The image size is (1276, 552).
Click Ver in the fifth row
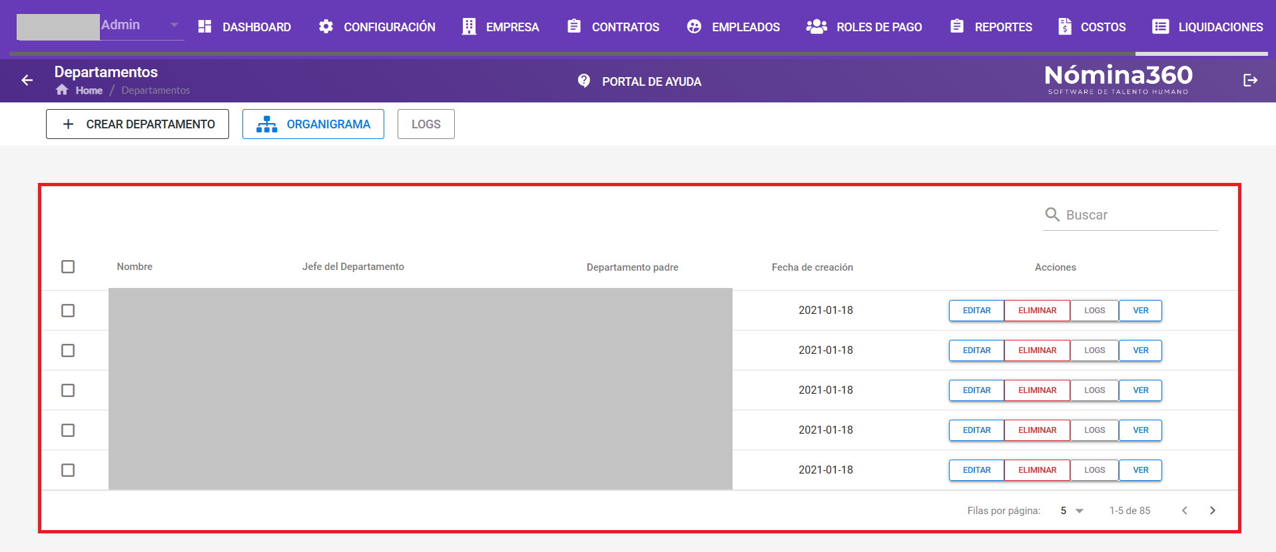[x=1140, y=470]
